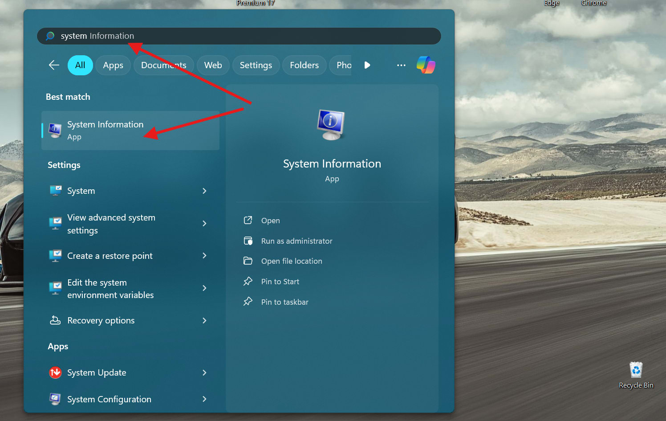
Task: Click the search input field with 'system Information'
Action: (x=239, y=36)
